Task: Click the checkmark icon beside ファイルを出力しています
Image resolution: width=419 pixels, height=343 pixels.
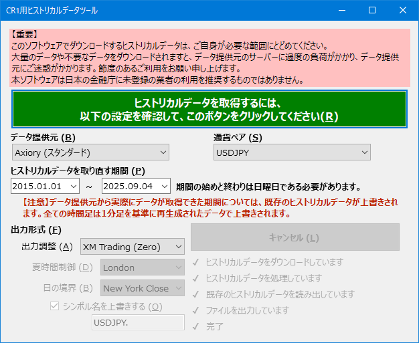Action: [x=196, y=310]
